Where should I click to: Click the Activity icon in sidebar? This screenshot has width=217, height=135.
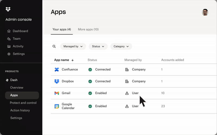9,46
